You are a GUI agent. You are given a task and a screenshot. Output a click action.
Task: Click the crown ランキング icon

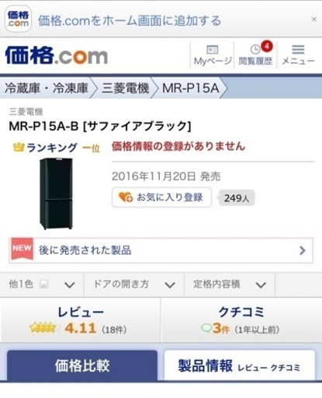[18, 147]
